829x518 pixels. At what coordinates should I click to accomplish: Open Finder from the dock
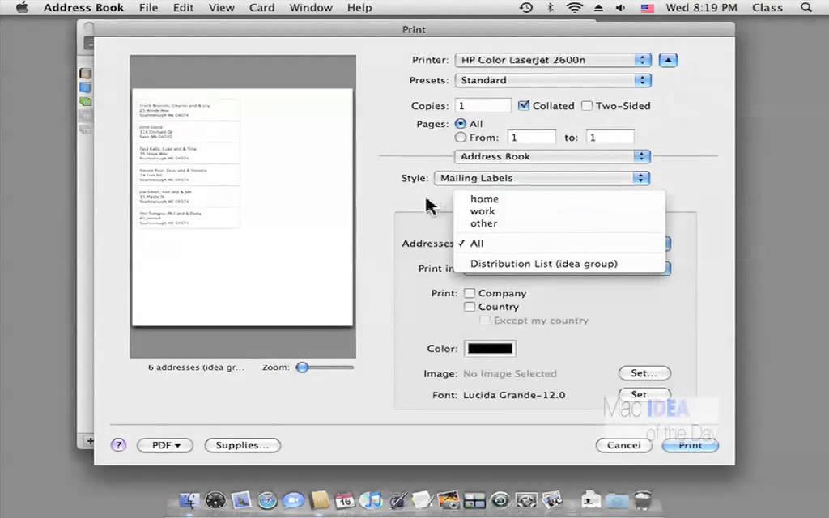pos(189,500)
